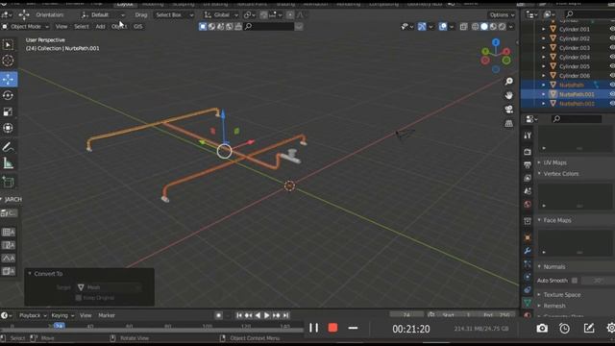This screenshot has width=615, height=346.
Task: Open the viewport View menu
Action: point(61,27)
